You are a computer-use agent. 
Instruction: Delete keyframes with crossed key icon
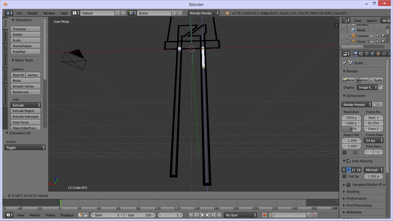(315, 215)
